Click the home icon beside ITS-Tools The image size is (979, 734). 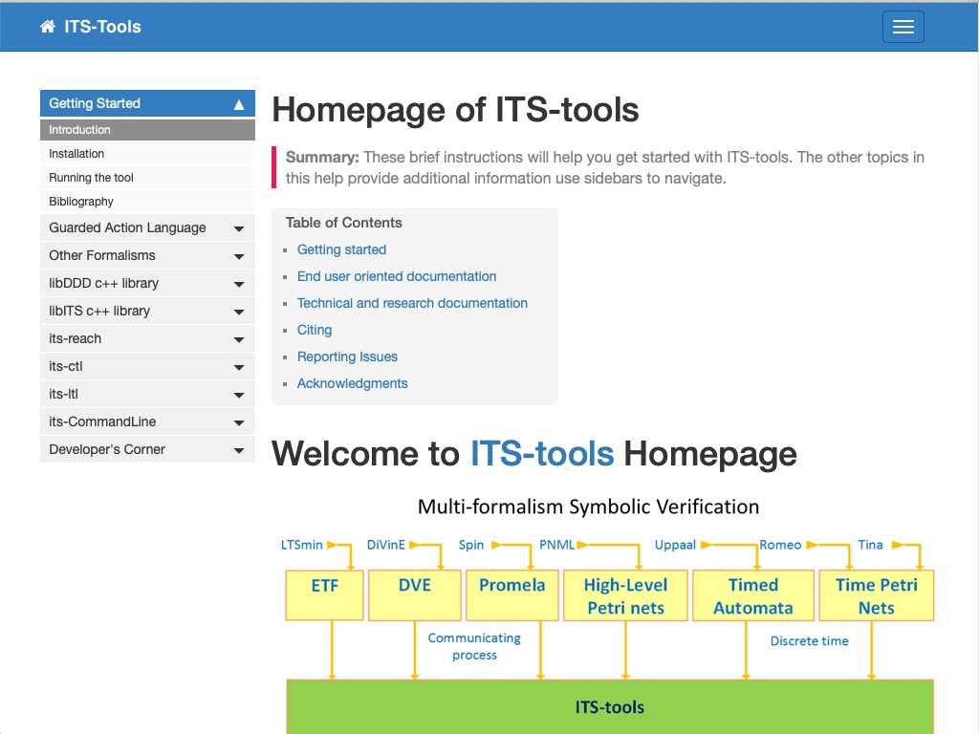[x=48, y=27]
